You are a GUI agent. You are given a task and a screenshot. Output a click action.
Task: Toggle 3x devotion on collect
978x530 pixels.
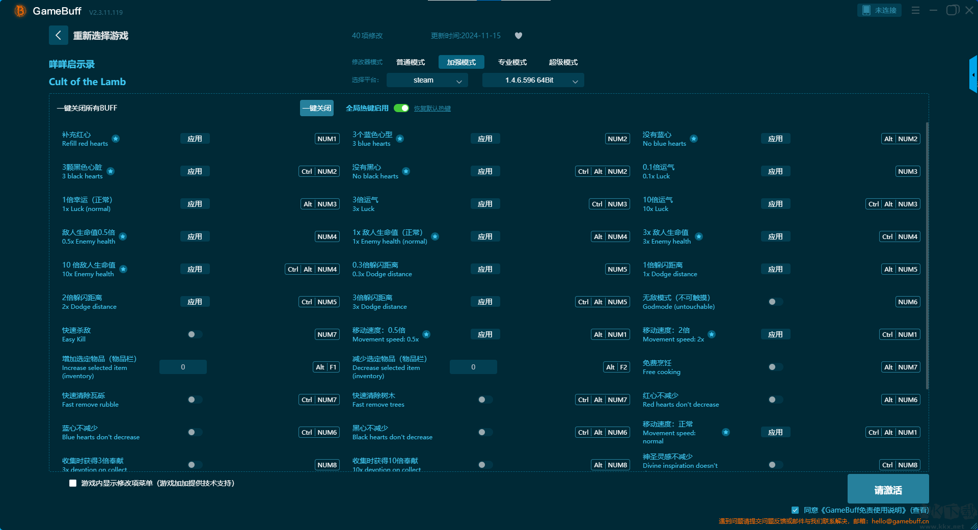point(195,465)
